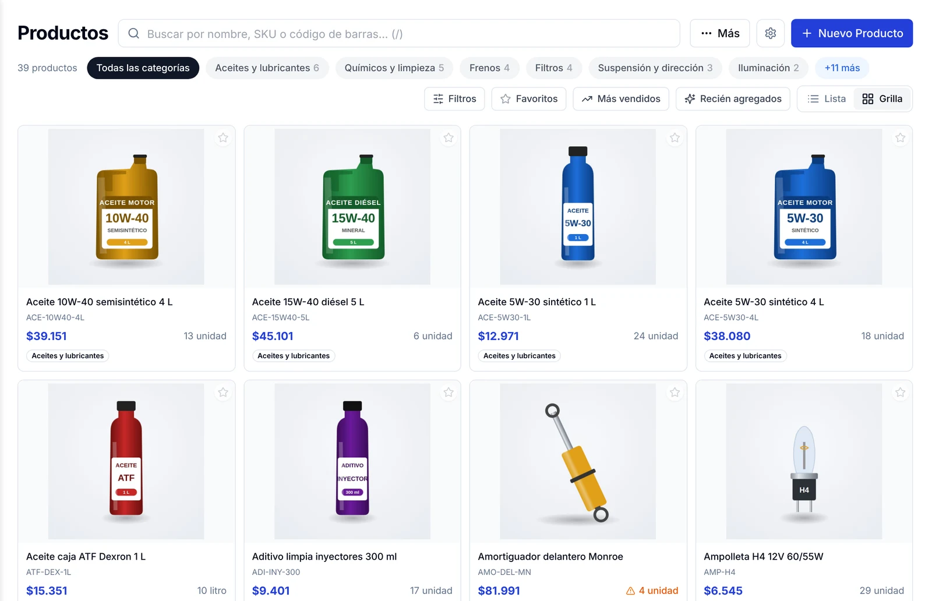The image size is (932, 601).
Task: Filter by Iluminación category
Action: [x=768, y=68]
